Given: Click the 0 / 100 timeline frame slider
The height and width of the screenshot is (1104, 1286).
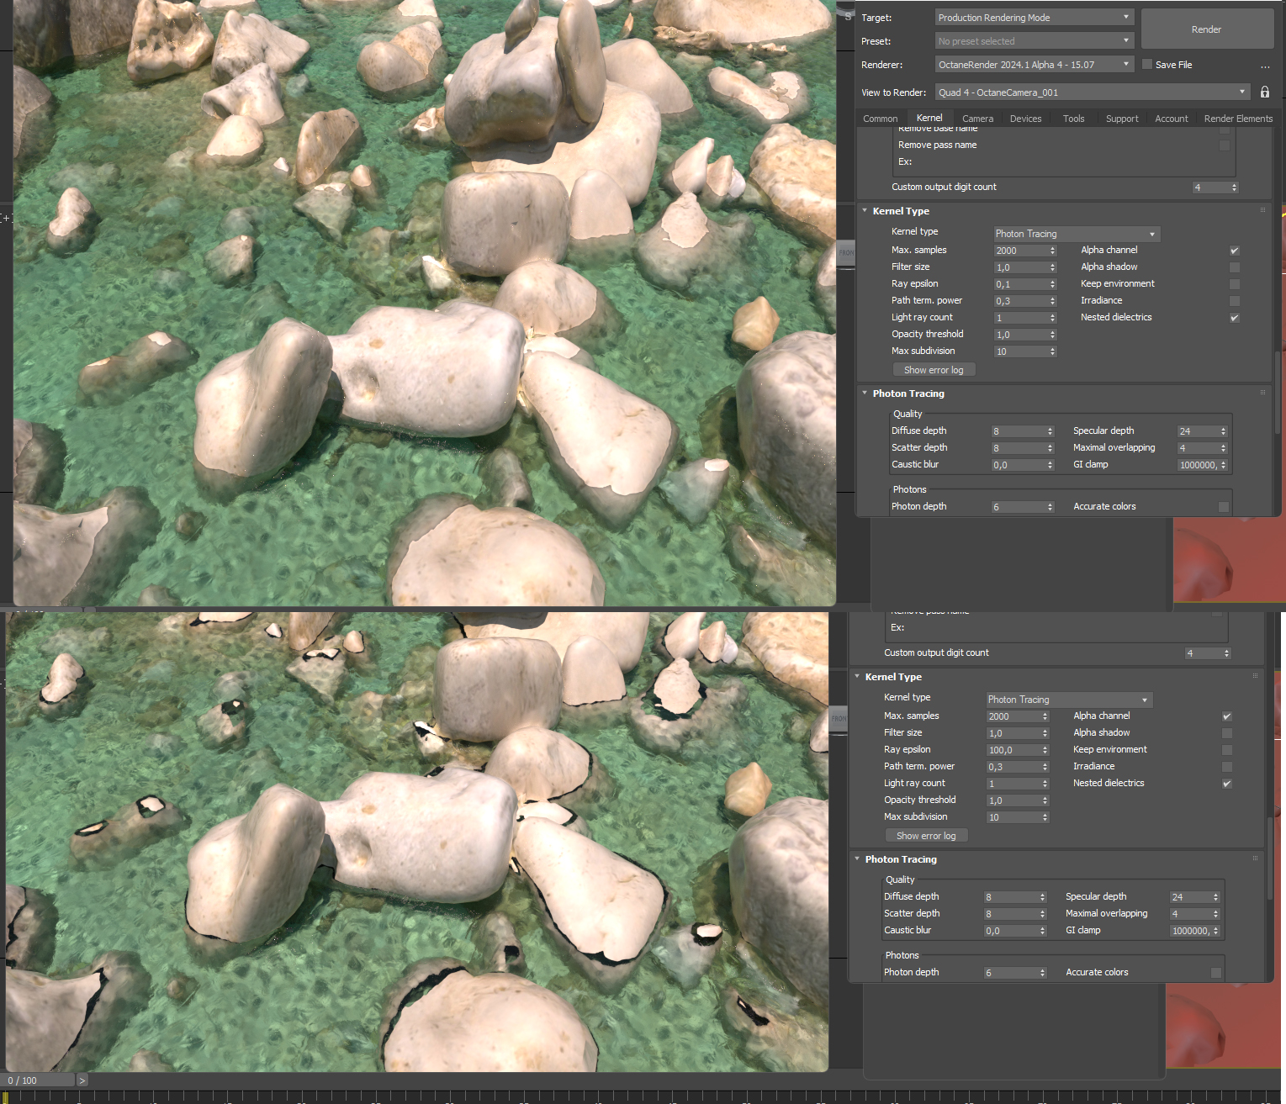Looking at the screenshot, I should (39, 1080).
